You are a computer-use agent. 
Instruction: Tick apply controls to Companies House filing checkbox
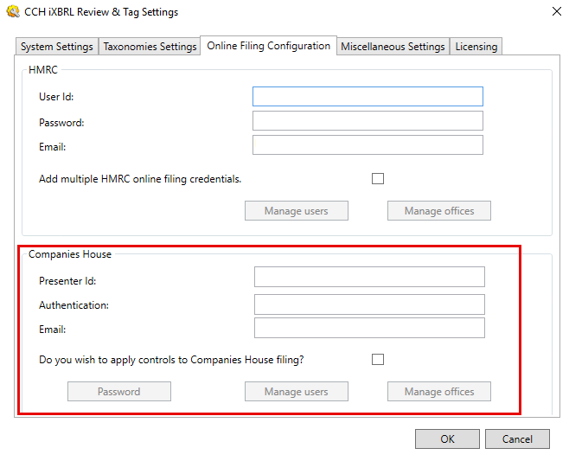(378, 359)
